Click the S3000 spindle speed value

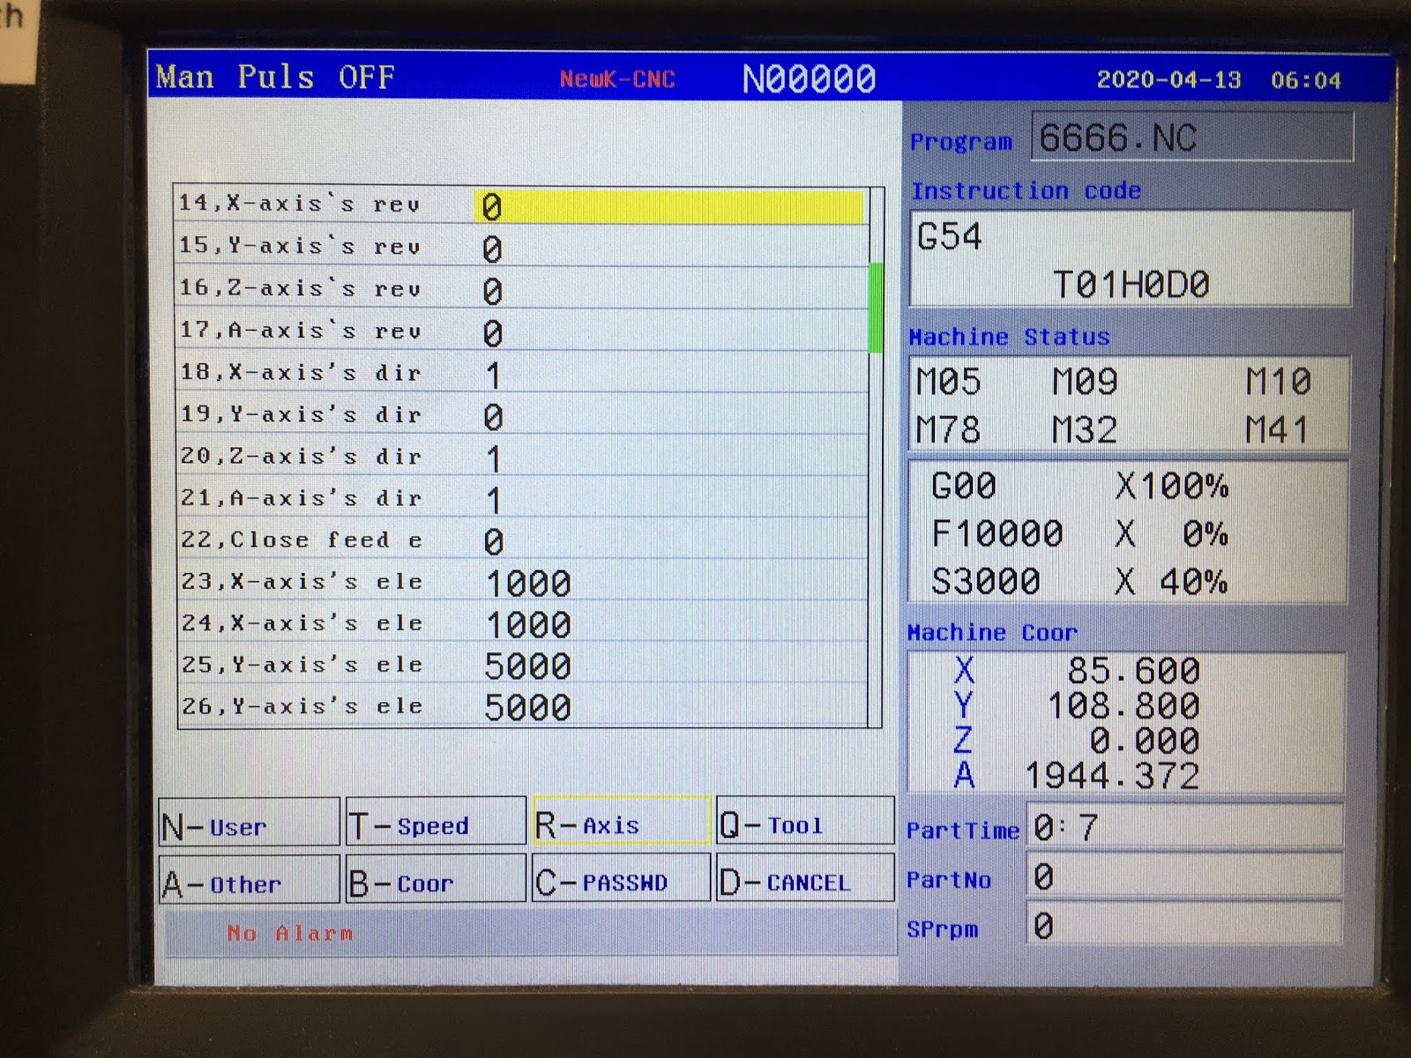tap(986, 582)
